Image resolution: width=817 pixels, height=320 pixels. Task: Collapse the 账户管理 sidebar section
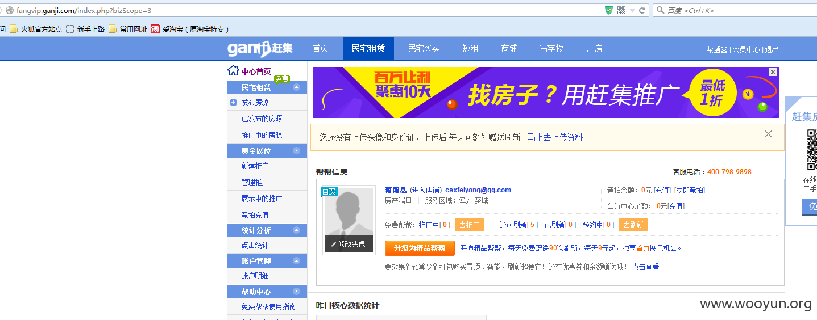pyautogui.click(x=296, y=261)
